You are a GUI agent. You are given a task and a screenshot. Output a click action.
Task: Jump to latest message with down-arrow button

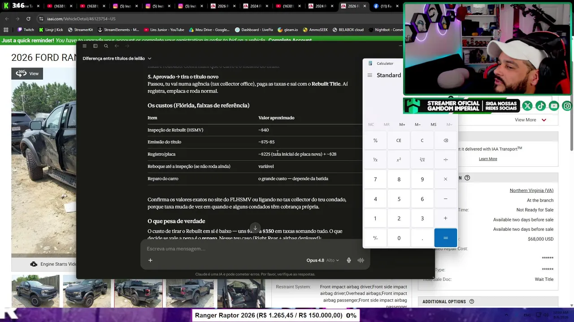[255, 228]
